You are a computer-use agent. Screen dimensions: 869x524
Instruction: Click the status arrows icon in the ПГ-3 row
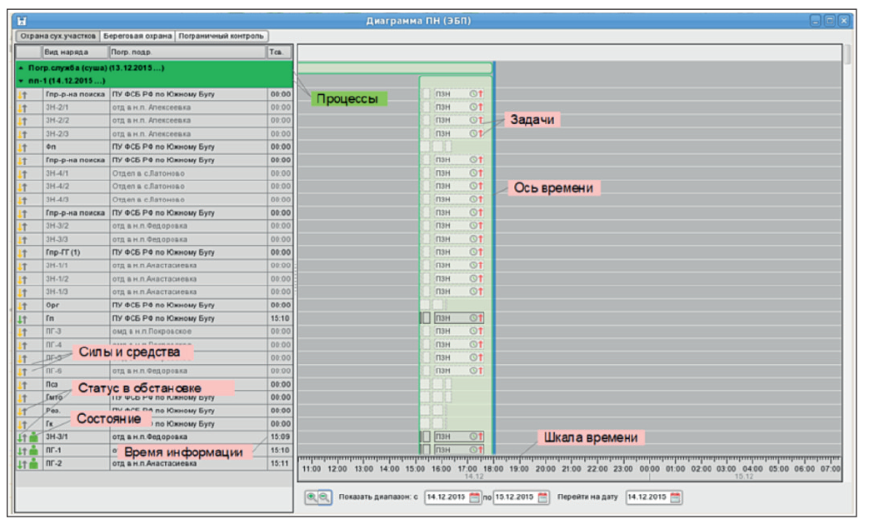[22, 332]
